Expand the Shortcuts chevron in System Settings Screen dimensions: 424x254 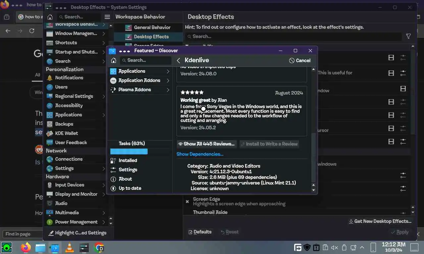pyautogui.click(x=104, y=43)
